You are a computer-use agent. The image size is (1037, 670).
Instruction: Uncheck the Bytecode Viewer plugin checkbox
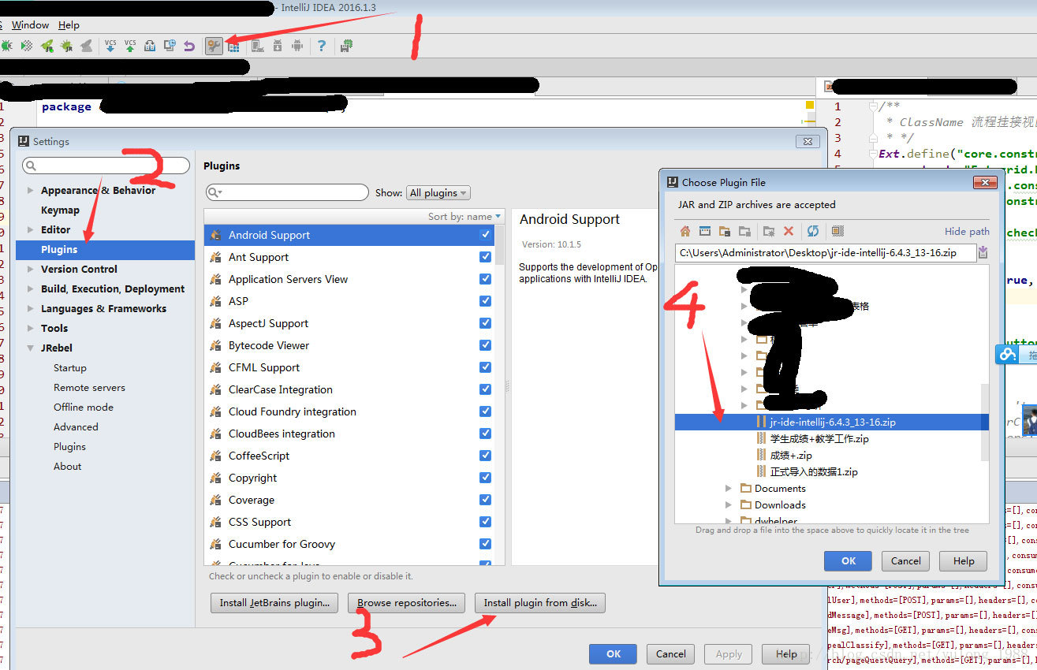click(x=485, y=345)
